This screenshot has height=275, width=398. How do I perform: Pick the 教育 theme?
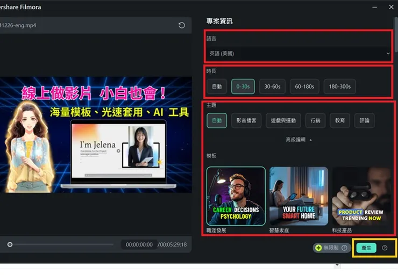point(340,120)
